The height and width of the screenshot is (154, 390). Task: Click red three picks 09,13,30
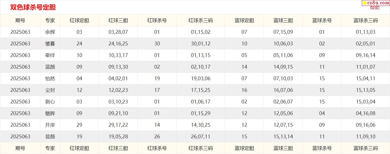(x=118, y=67)
